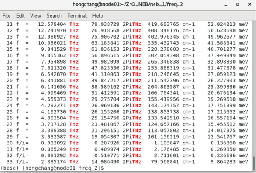Open the Edit menu
This screenshot has height=173, width=256.
coord(20,16)
